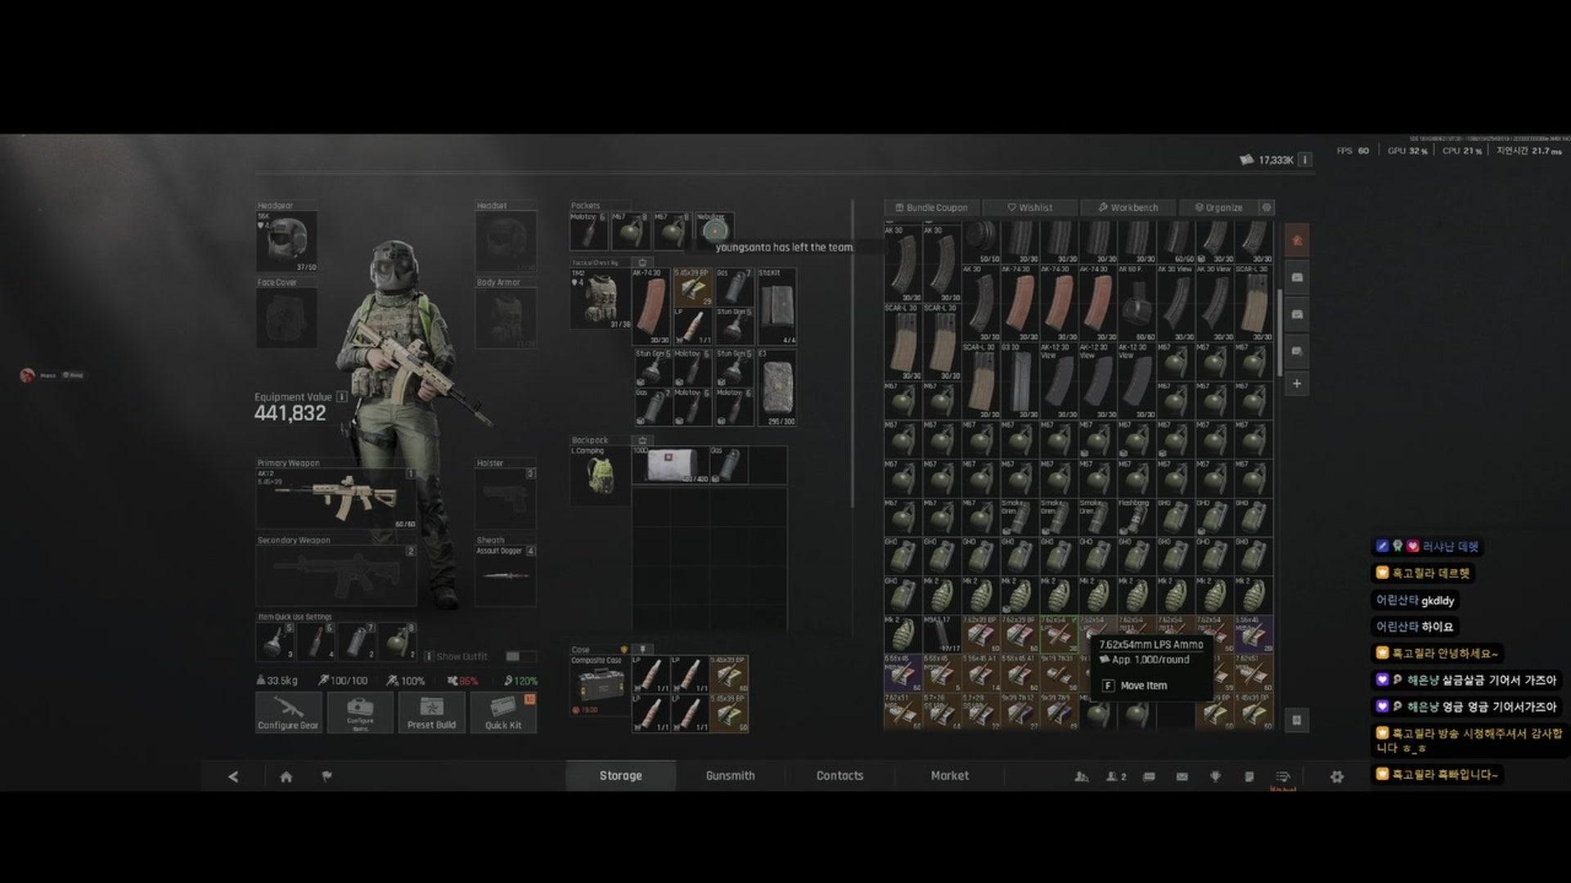Screen dimensions: 1571x883
Task: Open storage organize settings gear
Action: click(1267, 208)
